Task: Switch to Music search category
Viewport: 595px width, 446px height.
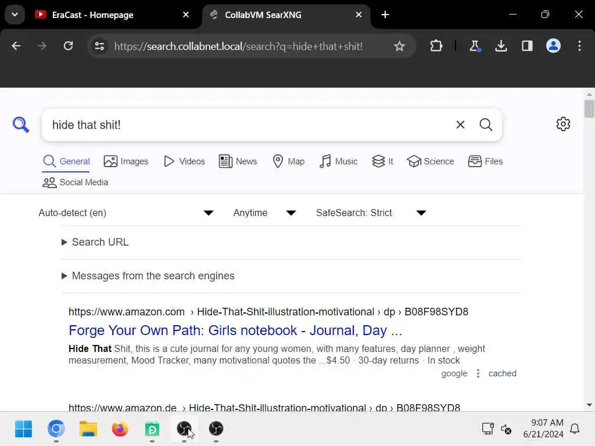Action: [x=338, y=161]
